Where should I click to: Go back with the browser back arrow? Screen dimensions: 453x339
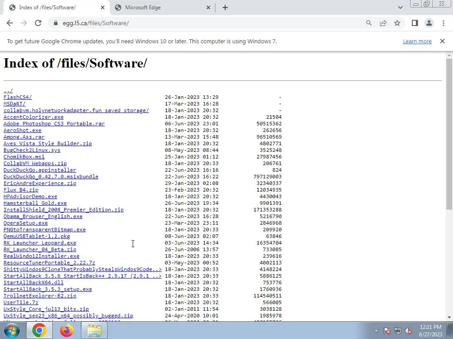click(10, 23)
